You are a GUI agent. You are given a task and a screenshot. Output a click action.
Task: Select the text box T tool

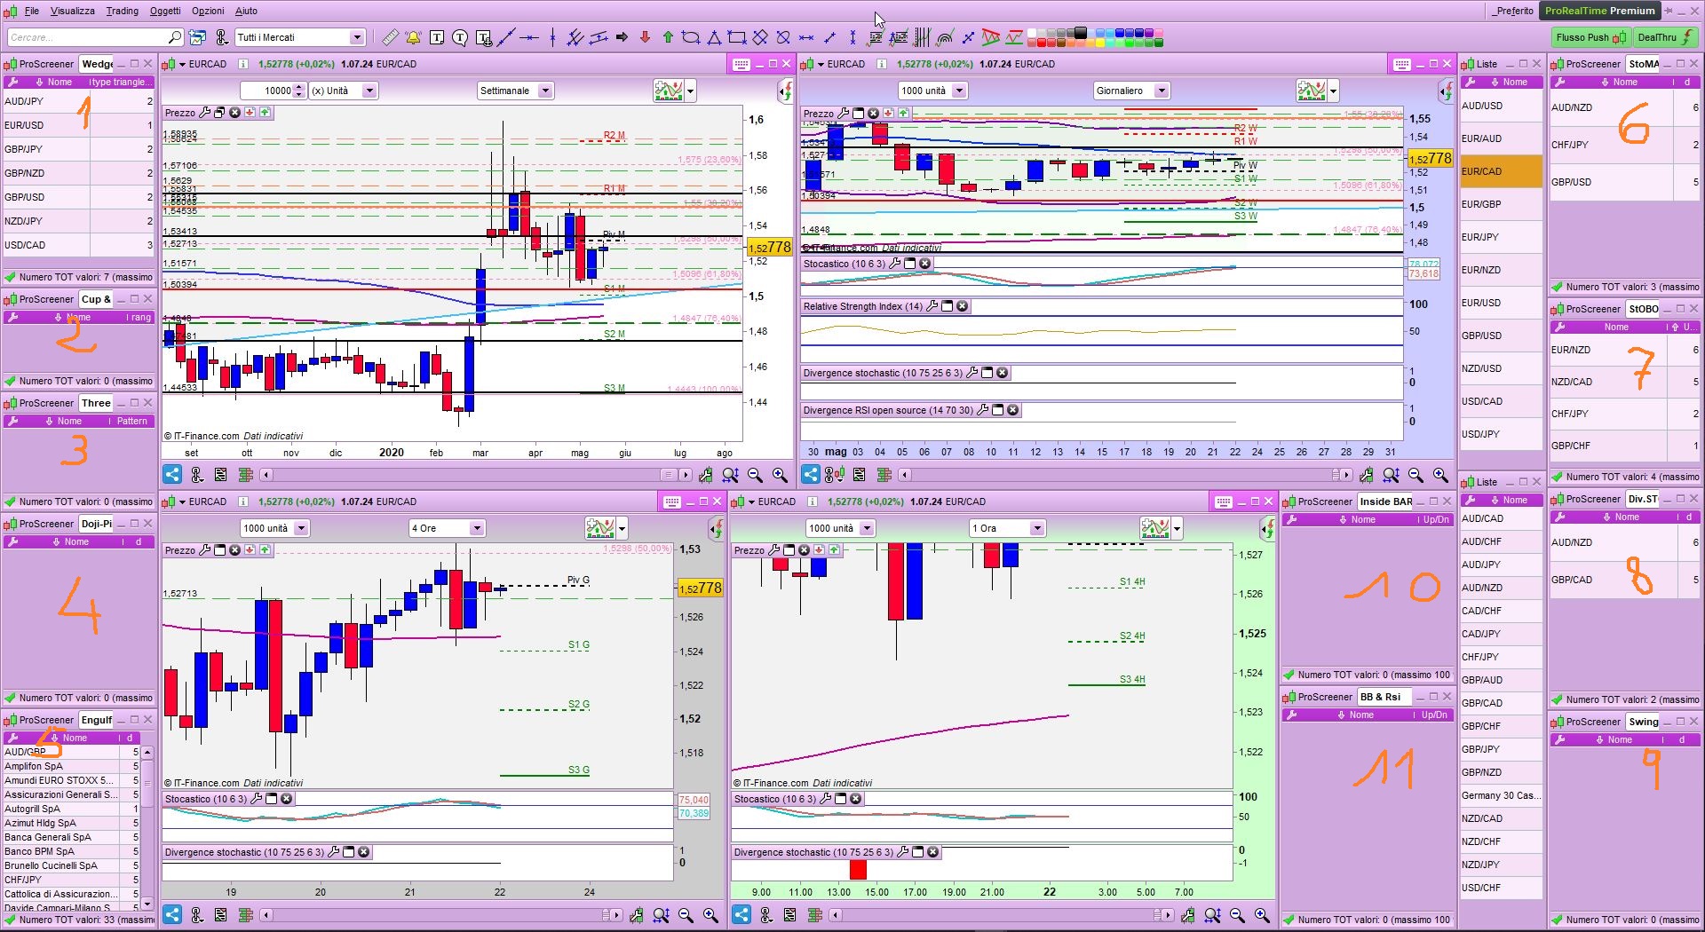click(437, 37)
